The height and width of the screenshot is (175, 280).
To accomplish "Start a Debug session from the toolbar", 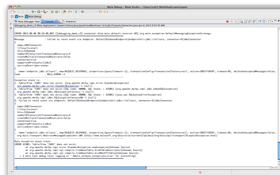I will tap(33, 12).
